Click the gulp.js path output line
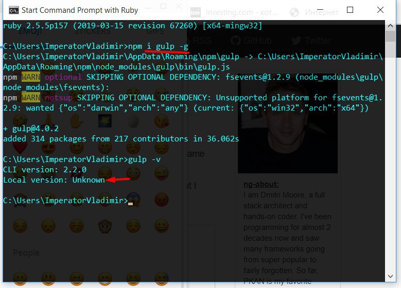 click(x=116, y=67)
